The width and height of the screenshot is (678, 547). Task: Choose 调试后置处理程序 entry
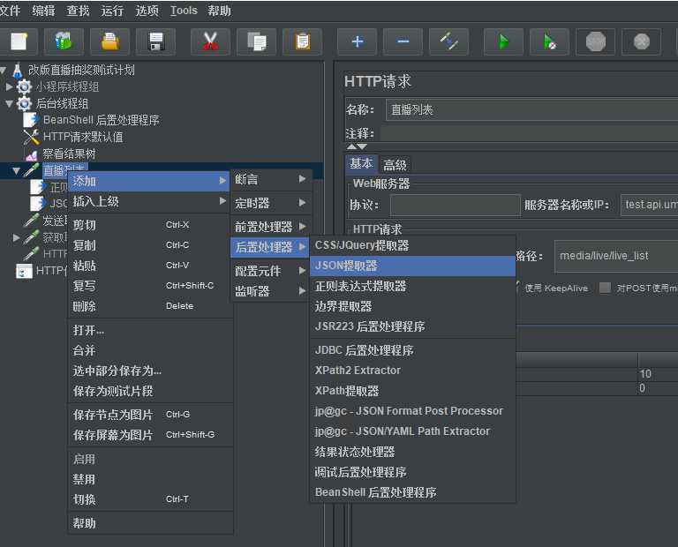413,472
